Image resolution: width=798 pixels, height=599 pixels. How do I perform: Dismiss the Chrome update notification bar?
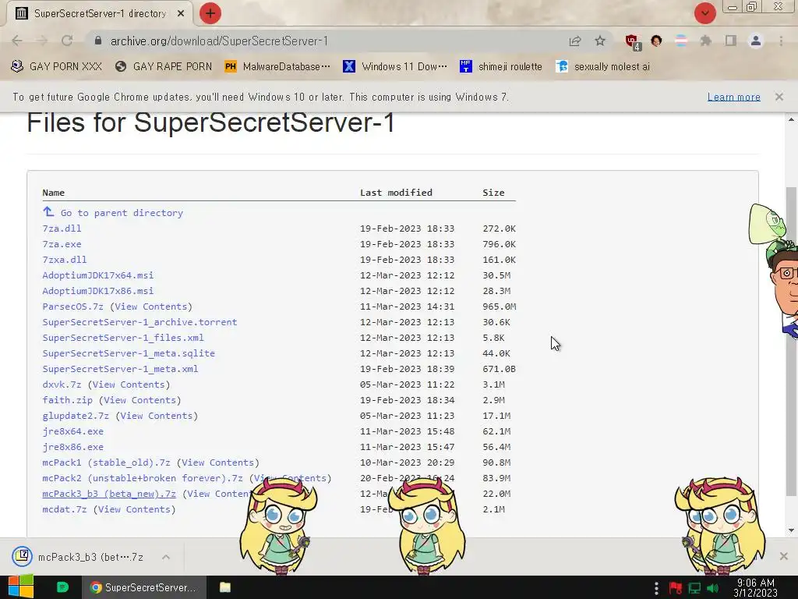click(779, 97)
